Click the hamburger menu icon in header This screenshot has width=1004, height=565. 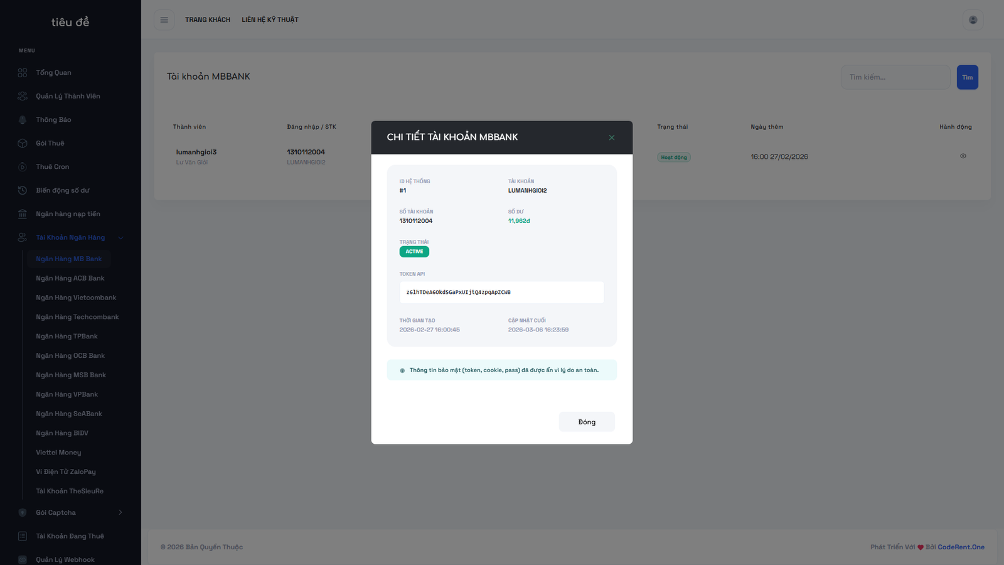[164, 20]
